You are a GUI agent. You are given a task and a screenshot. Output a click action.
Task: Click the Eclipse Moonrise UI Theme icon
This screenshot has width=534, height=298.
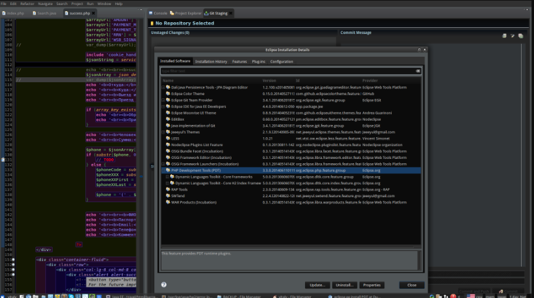tap(168, 113)
